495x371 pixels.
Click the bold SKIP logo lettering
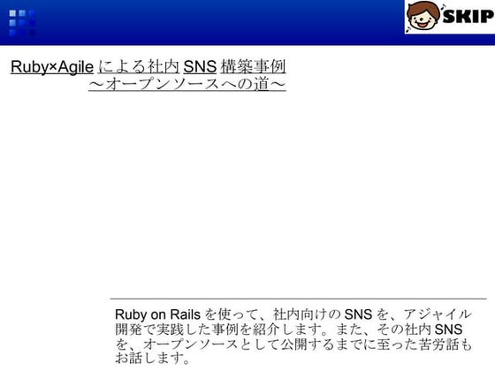pyautogui.click(x=468, y=16)
